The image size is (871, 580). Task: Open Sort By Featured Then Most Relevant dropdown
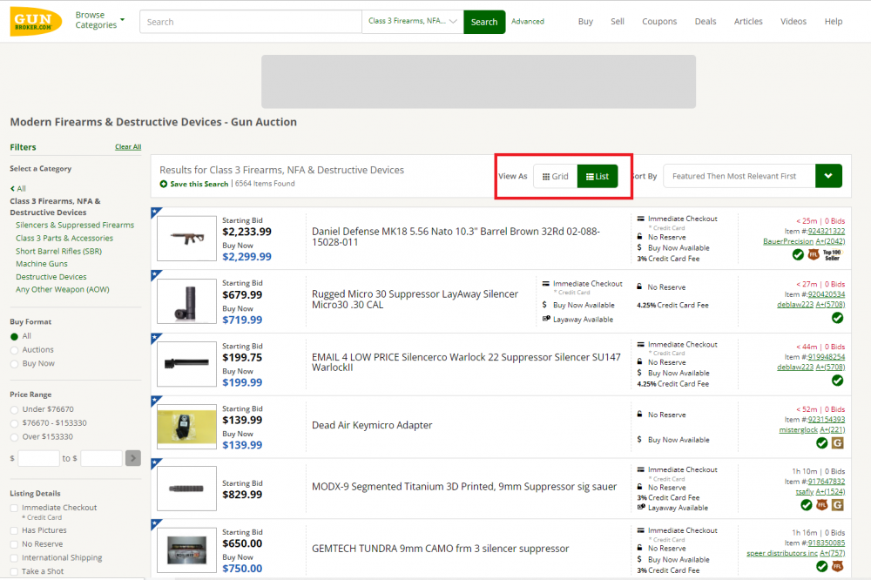coord(739,176)
